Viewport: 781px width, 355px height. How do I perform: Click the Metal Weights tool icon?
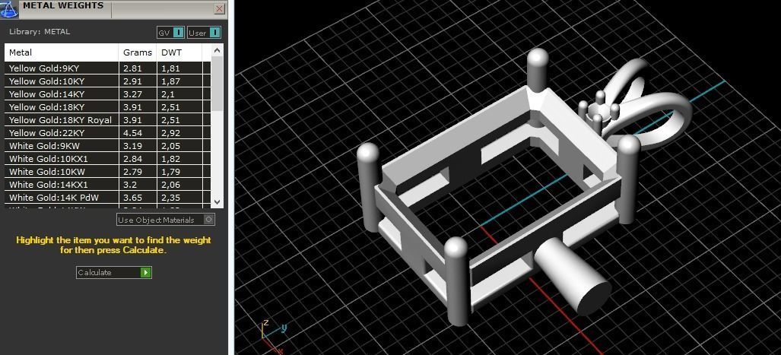[9, 8]
